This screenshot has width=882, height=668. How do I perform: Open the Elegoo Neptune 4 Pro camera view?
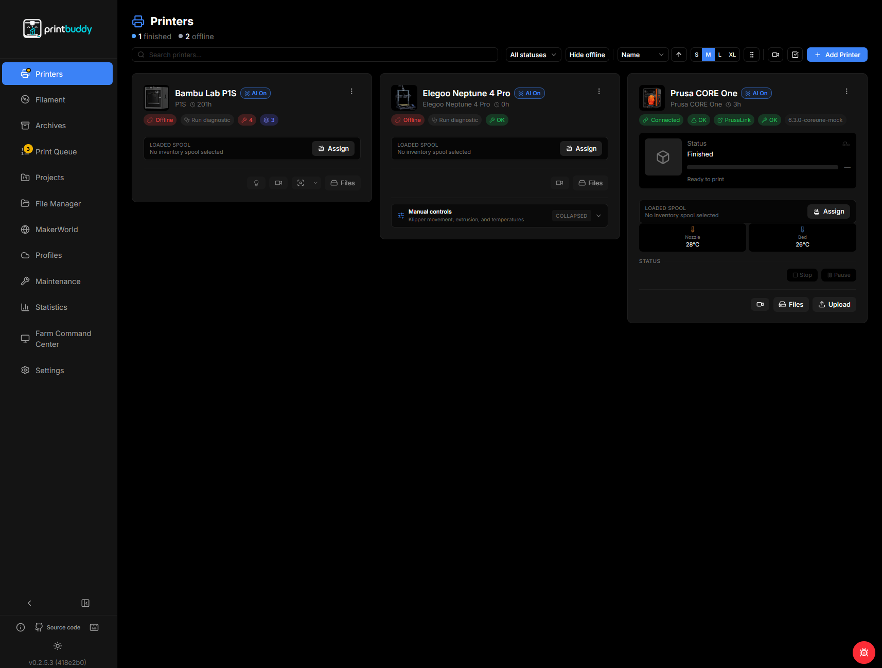coord(559,183)
